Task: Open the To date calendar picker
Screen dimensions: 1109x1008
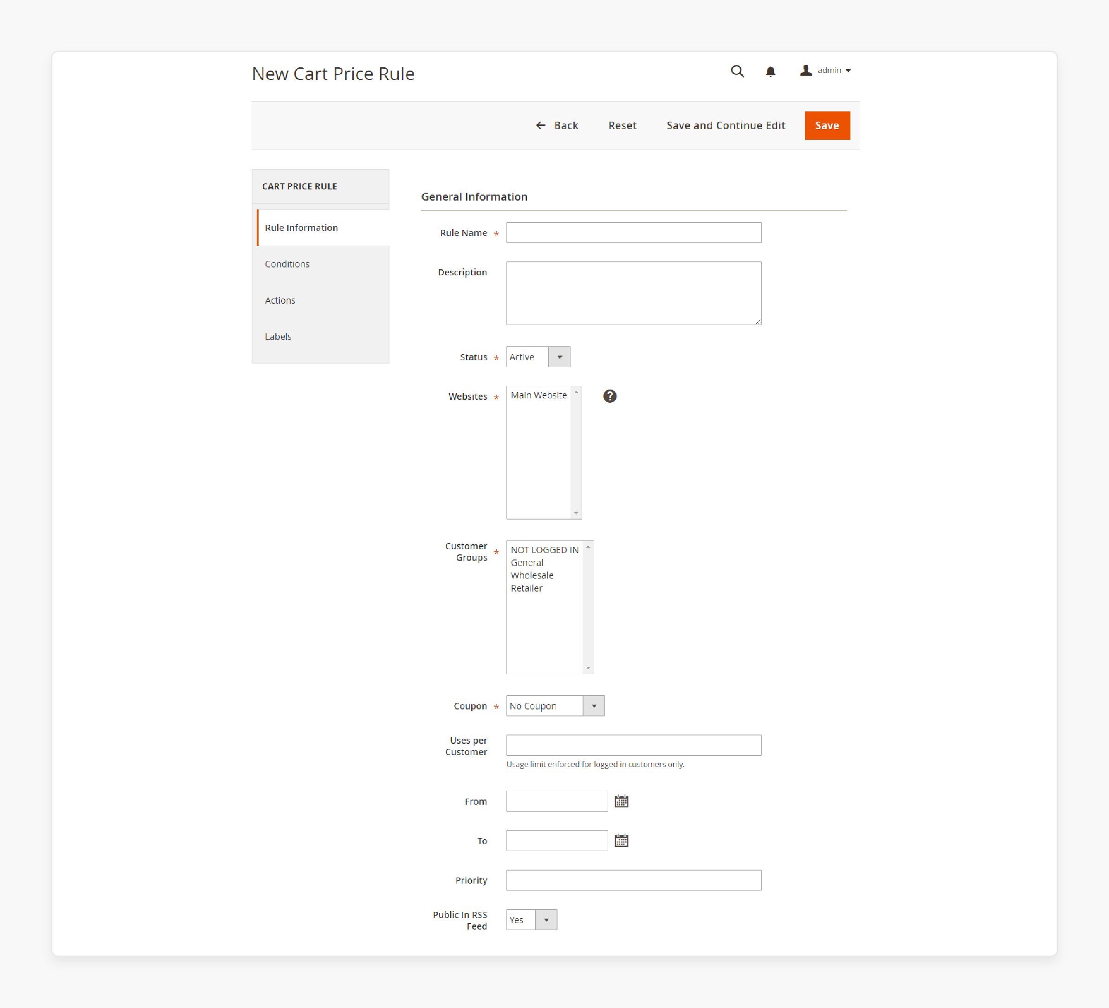Action: click(621, 840)
